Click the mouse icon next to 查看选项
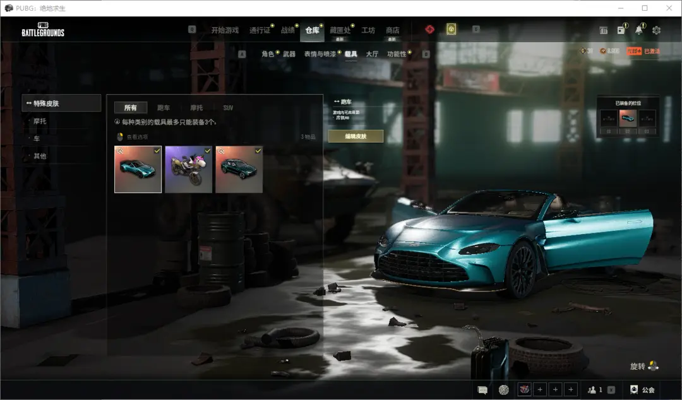Screen dimensions: 682x400 (x=120, y=137)
